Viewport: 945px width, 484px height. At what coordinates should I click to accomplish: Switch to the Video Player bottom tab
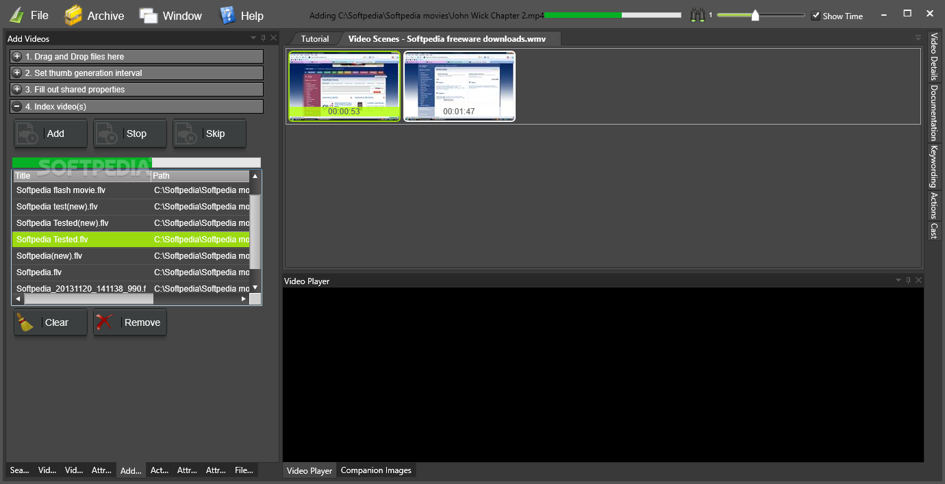tap(310, 470)
